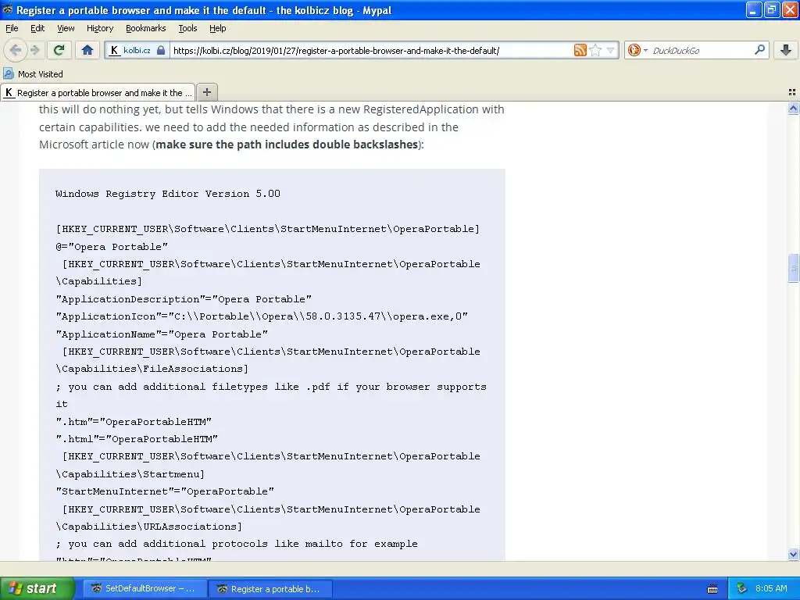Viewport: 800px width, 600px height.
Task: Click the on-screen keyboard tray icon
Action: click(x=712, y=589)
